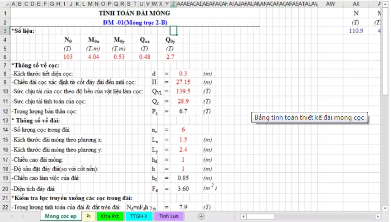Open the TTGH-II sheet tab

pyautogui.click(x=139, y=216)
